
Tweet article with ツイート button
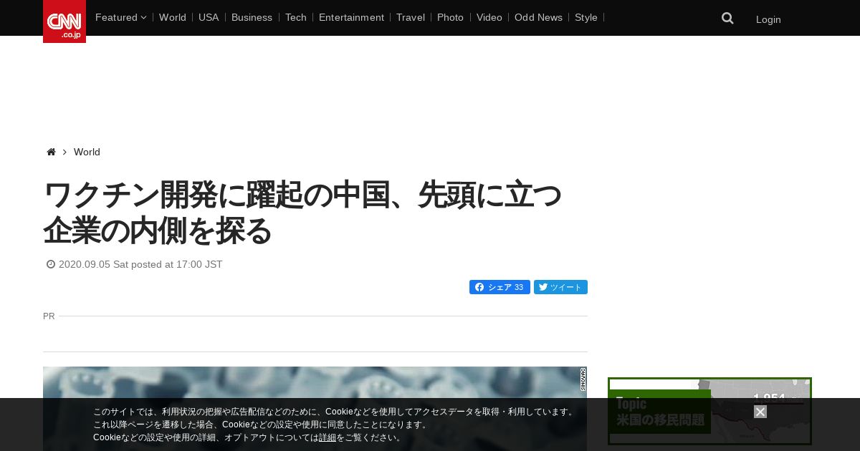click(x=560, y=287)
